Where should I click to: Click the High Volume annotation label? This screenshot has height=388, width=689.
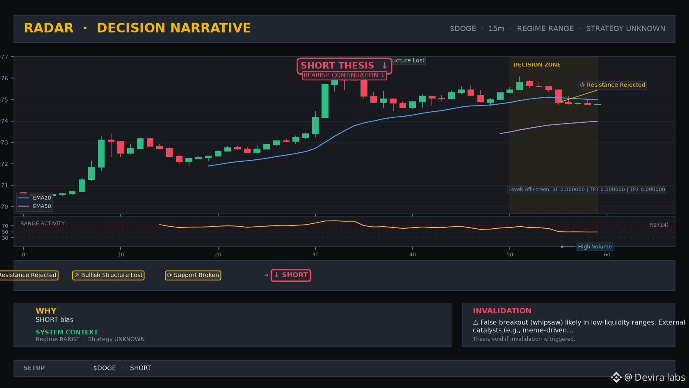coord(595,247)
